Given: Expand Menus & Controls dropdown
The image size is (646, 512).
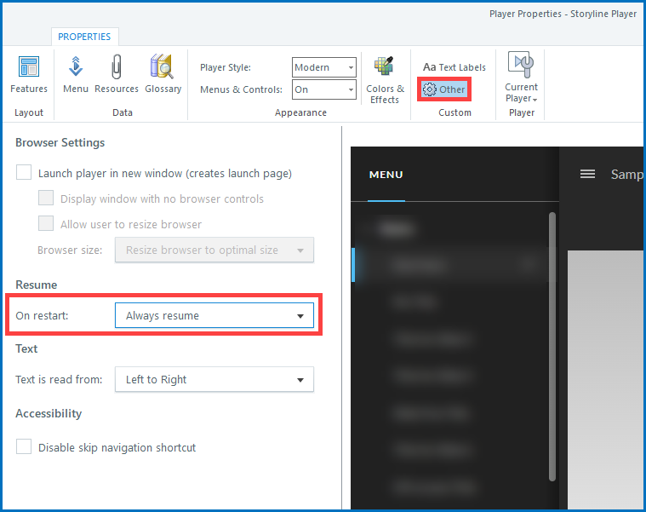Looking at the screenshot, I should pyautogui.click(x=324, y=89).
